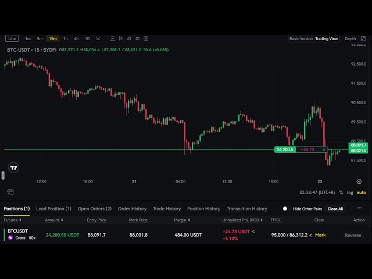Click the 88,001.8 mark price value
This screenshot has width=372, height=279.
coord(138,235)
